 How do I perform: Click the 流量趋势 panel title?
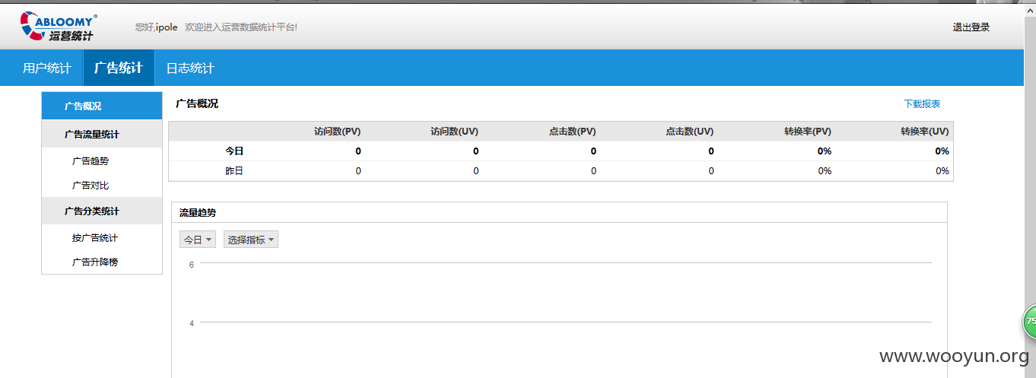click(x=198, y=212)
